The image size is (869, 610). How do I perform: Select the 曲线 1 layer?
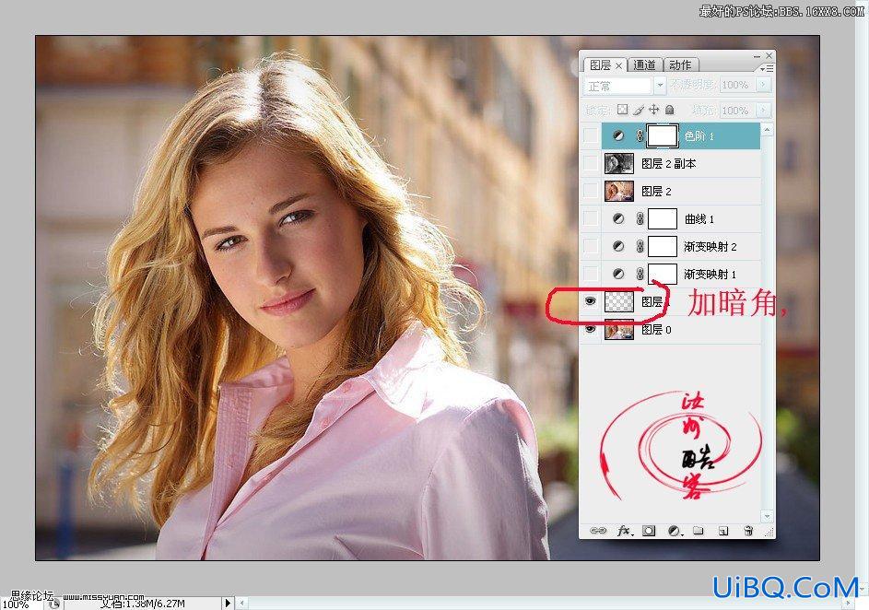(681, 219)
